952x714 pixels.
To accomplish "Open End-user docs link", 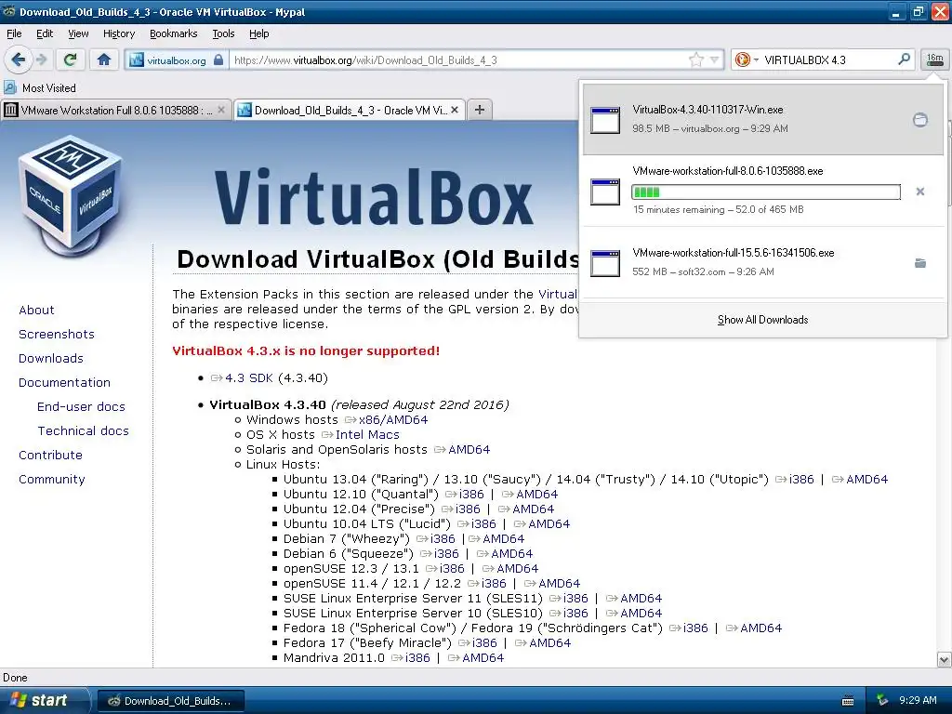I will 82,407.
